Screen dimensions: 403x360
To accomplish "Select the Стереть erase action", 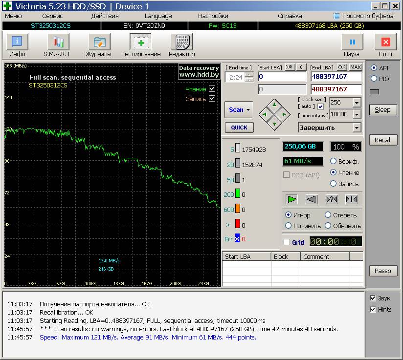I will coord(328,215).
